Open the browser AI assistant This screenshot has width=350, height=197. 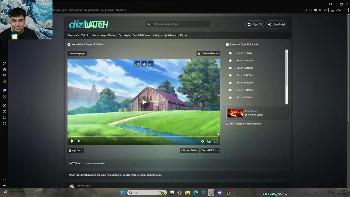339,10
